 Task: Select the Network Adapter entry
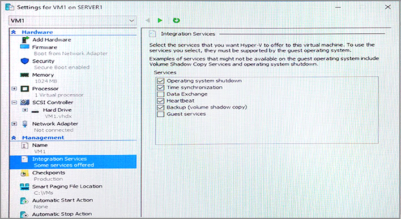[55, 124]
